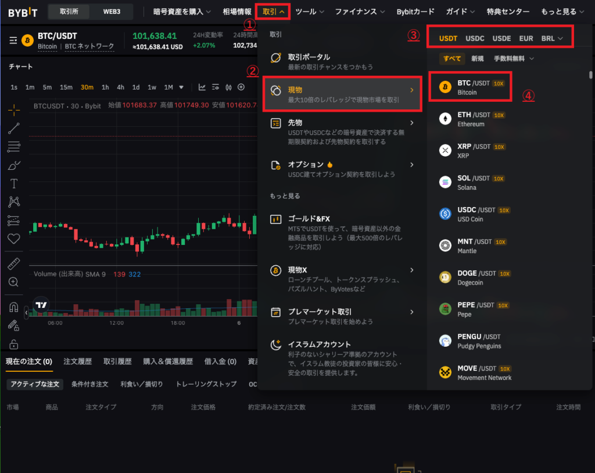Click the heart favorites icon
Screen dimensions: 595x473
point(14,239)
